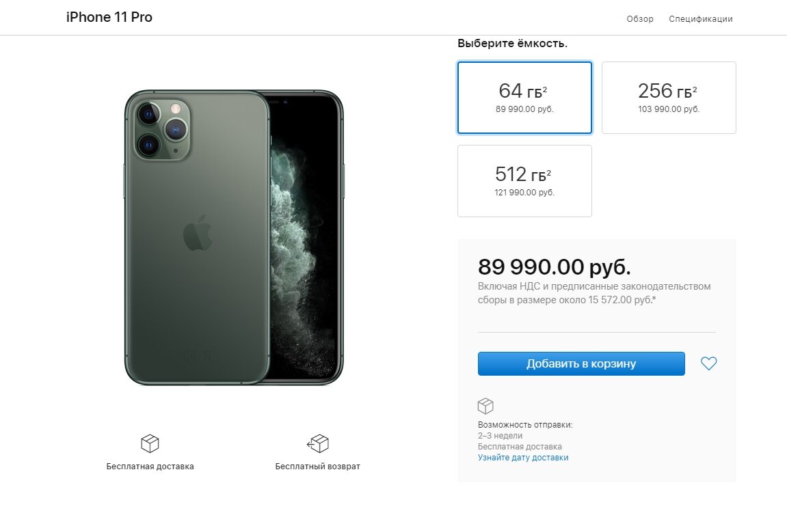
Task: Add to favorites with the heart icon
Action: click(708, 364)
